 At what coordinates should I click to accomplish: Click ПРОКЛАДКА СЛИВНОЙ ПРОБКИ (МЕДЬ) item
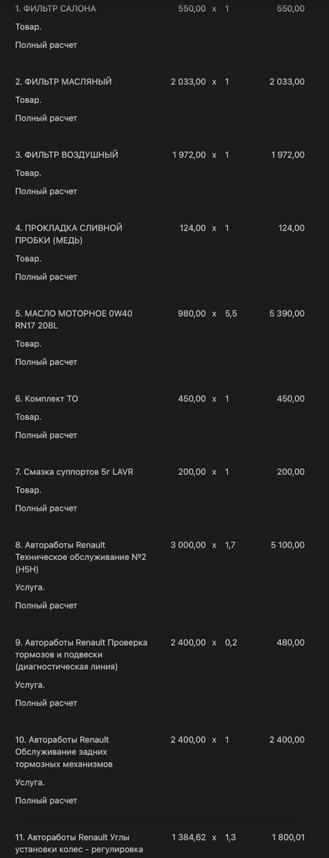pyautogui.click(x=69, y=234)
